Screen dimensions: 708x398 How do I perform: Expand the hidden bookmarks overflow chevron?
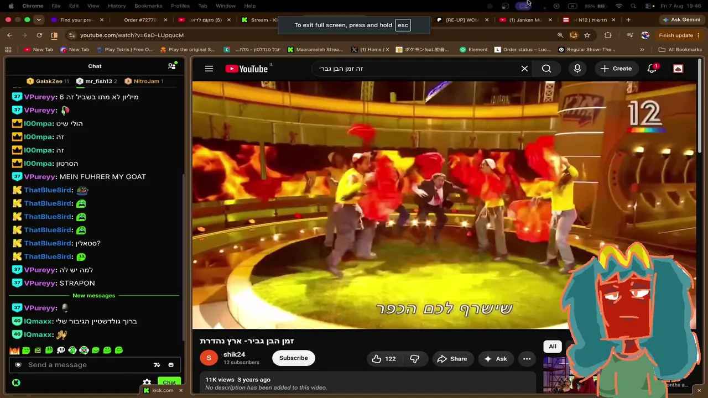point(642,50)
